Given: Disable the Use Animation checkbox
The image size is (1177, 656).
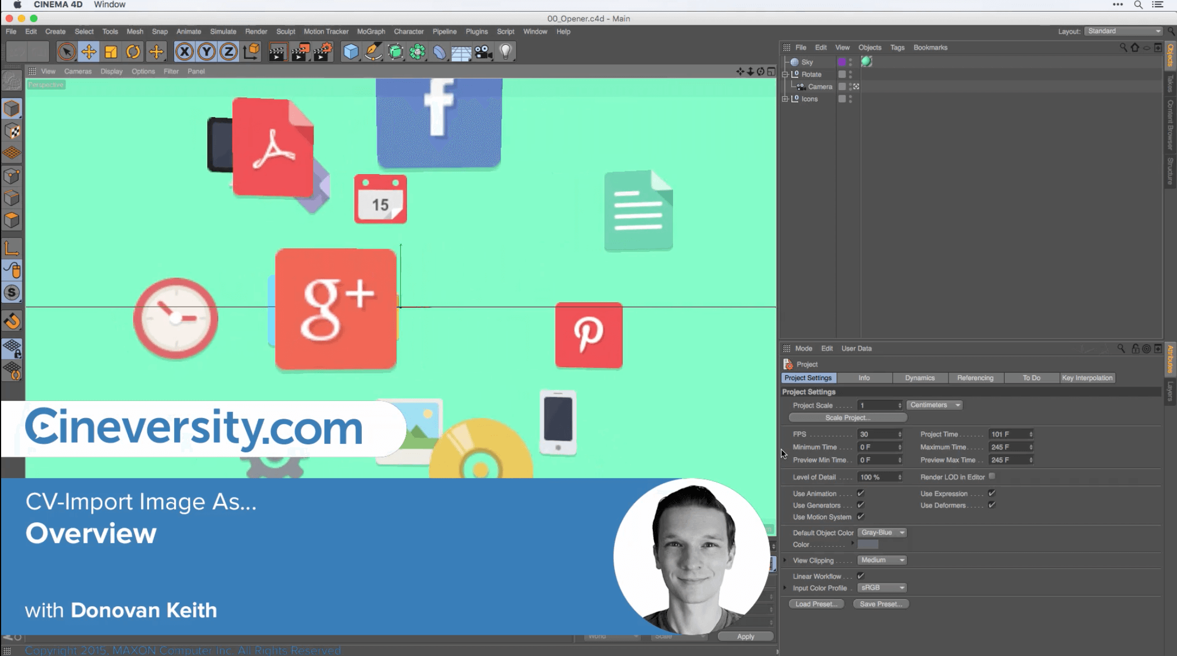Looking at the screenshot, I should click(x=861, y=493).
